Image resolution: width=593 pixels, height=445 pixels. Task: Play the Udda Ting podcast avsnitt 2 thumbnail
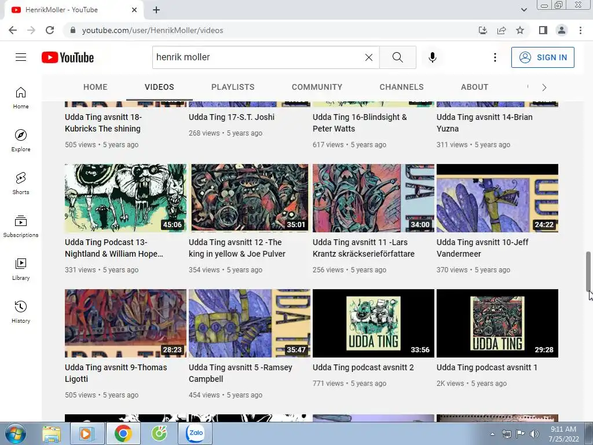(374, 323)
